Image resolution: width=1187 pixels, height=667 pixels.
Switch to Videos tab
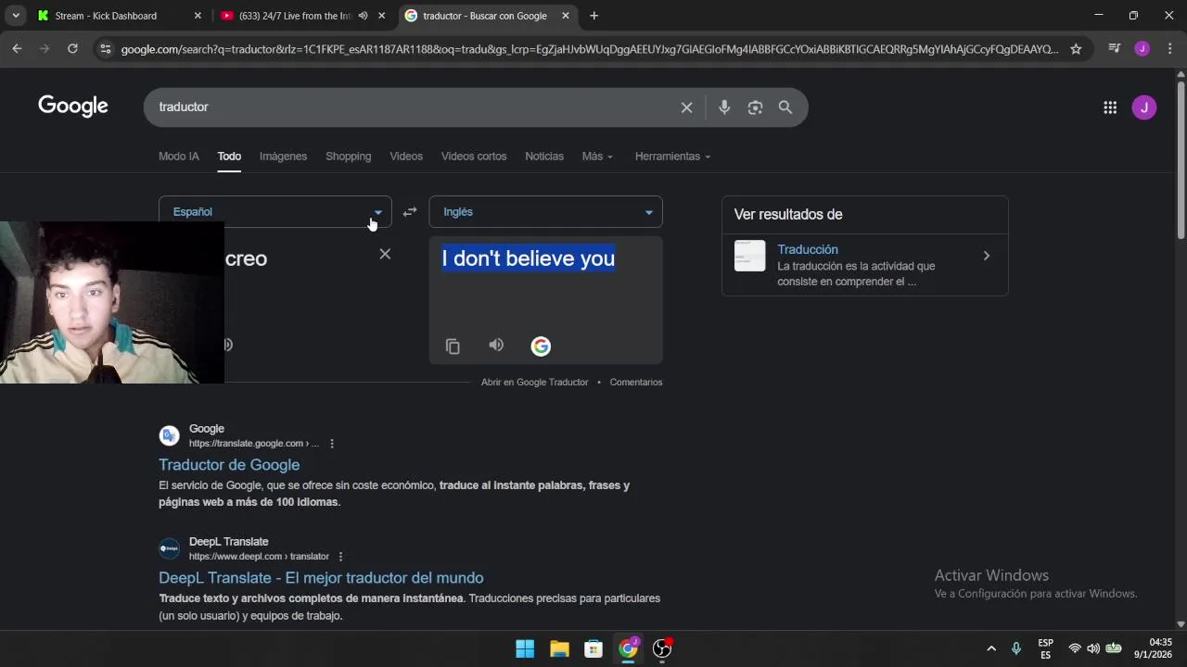tap(406, 157)
